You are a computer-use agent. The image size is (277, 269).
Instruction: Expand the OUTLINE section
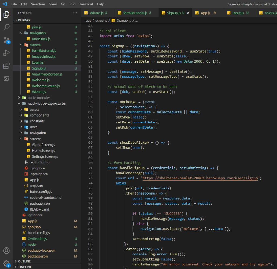(24, 261)
